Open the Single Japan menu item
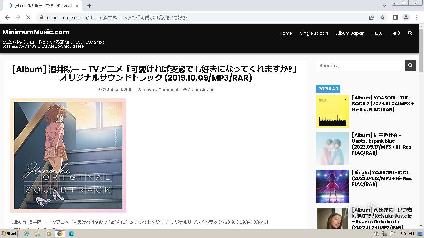Screen dimensions: 424x238 [314, 33]
